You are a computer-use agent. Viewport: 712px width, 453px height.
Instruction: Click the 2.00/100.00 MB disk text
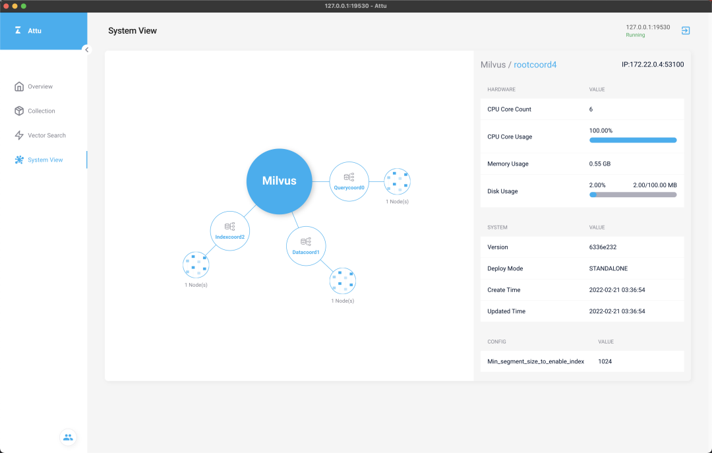(x=655, y=185)
